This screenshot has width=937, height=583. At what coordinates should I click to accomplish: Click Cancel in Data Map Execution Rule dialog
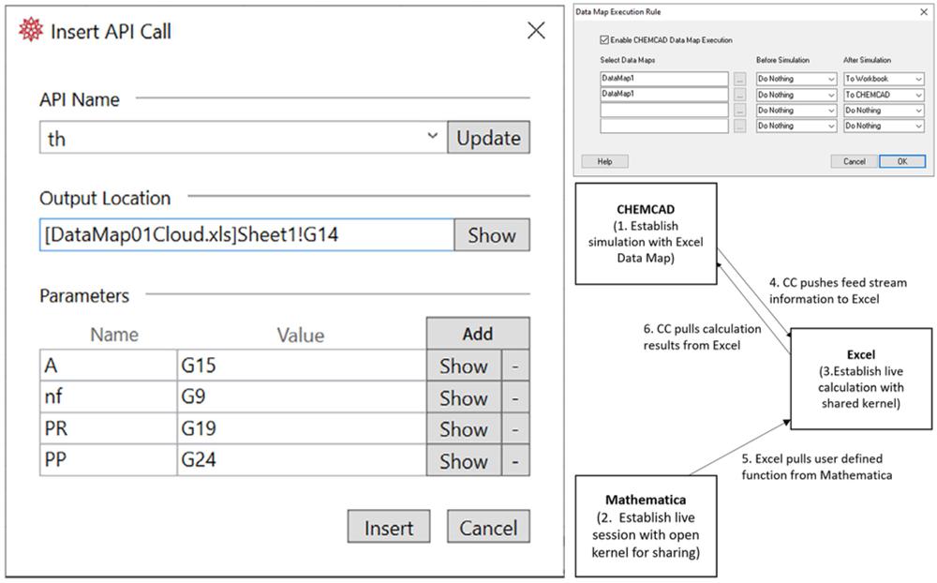tap(855, 161)
